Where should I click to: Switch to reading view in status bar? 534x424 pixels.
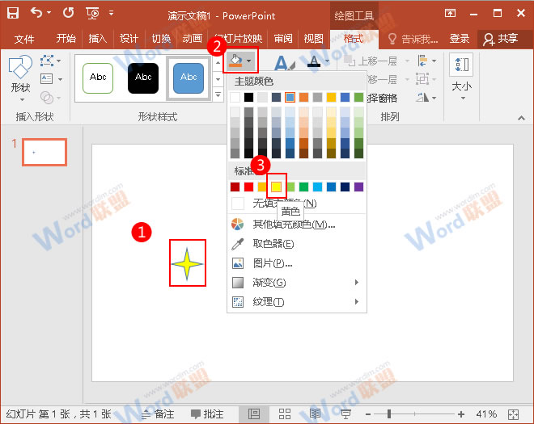pyautogui.click(x=315, y=414)
